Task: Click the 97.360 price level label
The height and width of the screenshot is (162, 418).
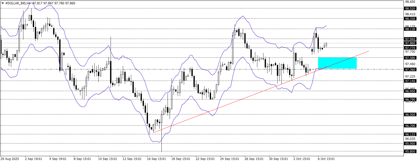Action: pyautogui.click(x=410, y=69)
